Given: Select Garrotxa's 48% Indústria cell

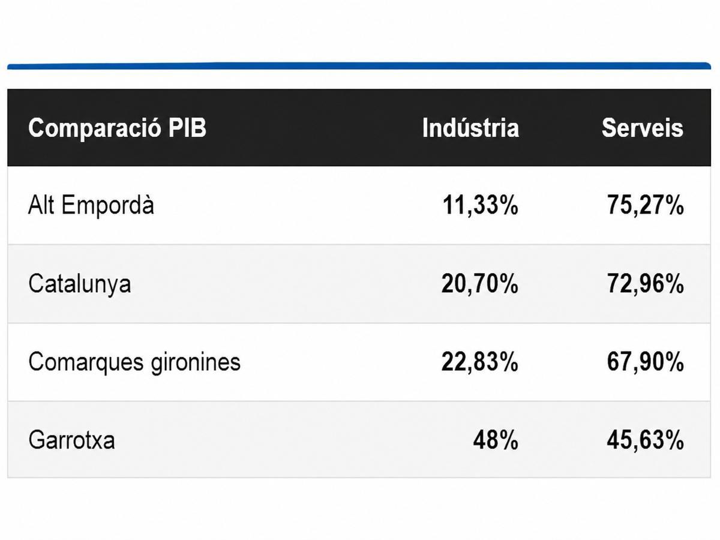Looking at the screenshot, I should click(495, 441).
